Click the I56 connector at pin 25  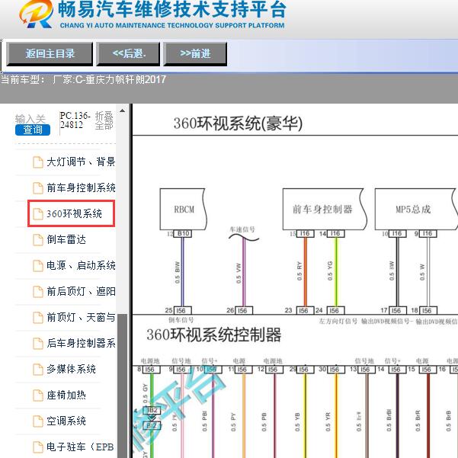click(183, 310)
